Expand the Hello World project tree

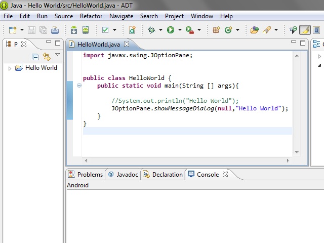pyautogui.click(x=10, y=68)
